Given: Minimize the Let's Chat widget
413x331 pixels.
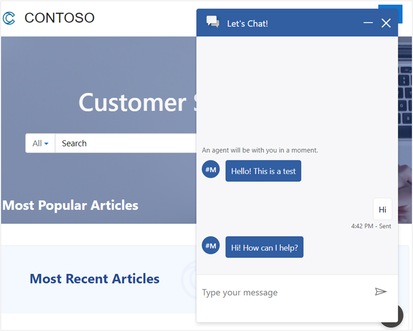Looking at the screenshot, I should coord(368,23).
